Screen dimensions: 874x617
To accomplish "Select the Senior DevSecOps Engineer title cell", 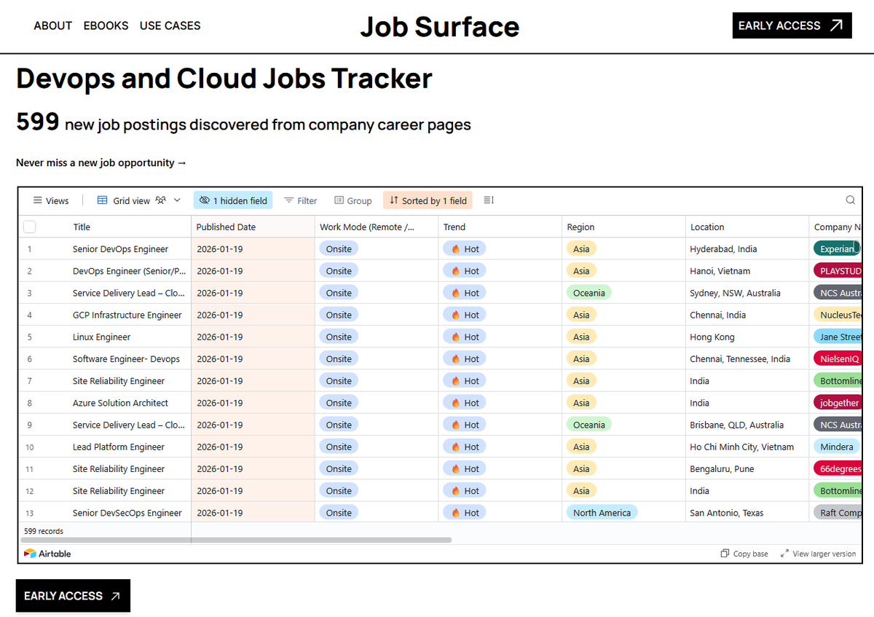I will click(x=127, y=513).
